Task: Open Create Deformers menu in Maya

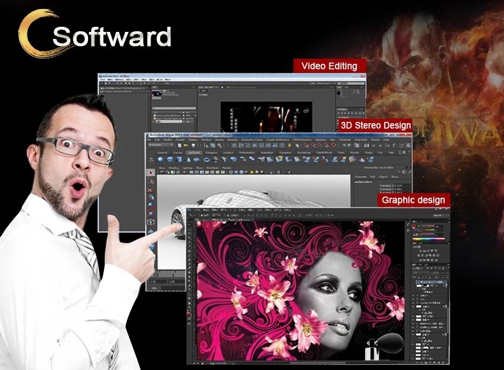Action: [278, 140]
